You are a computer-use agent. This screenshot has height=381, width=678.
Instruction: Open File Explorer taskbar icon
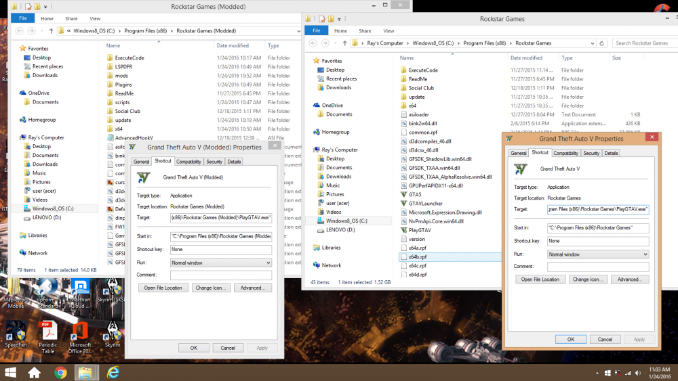tap(85, 372)
